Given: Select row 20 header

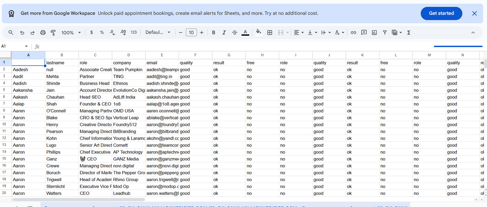Looking at the screenshot, I should pos(6,193).
